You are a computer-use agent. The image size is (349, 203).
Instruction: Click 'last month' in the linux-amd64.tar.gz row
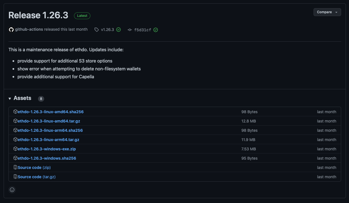[x=326, y=121]
